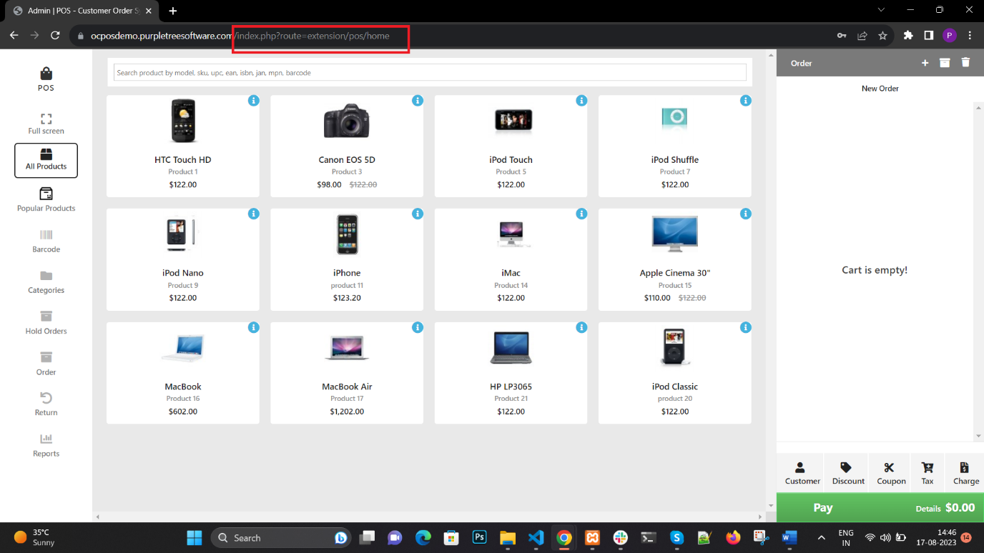Viewport: 984px width, 553px height.
Task: View Hold Orders list
Action: click(46, 323)
